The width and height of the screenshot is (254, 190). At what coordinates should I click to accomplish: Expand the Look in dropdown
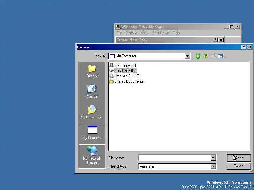[187, 56]
